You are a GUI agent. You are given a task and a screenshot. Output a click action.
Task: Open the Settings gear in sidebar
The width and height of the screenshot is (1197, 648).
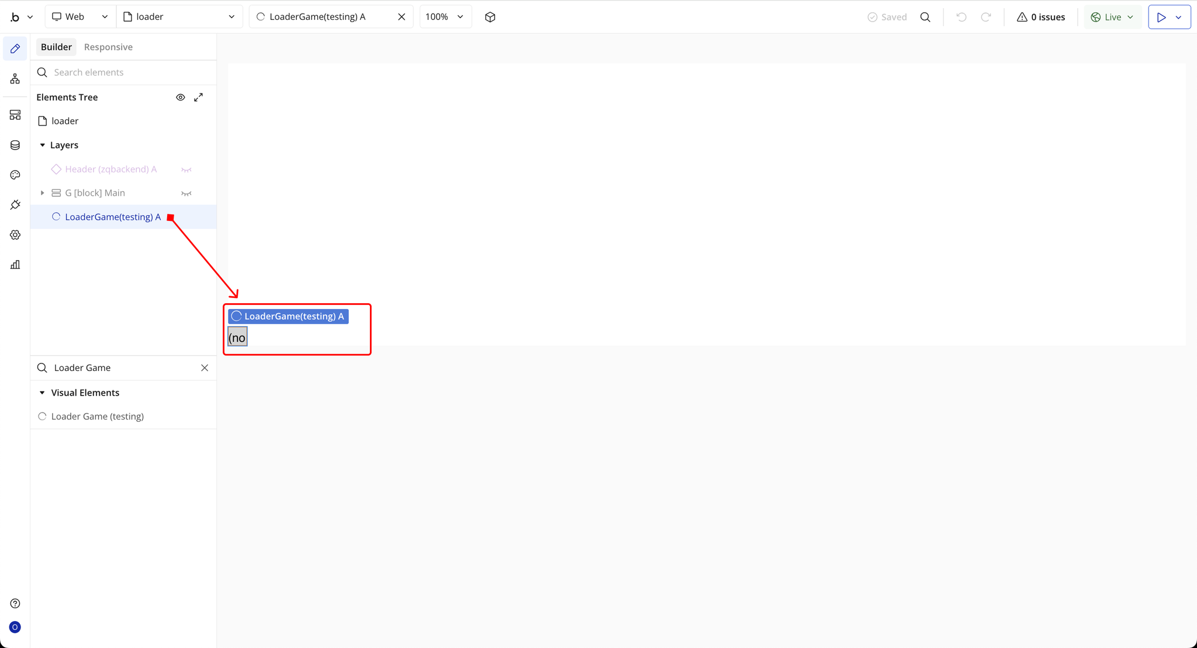coord(15,235)
